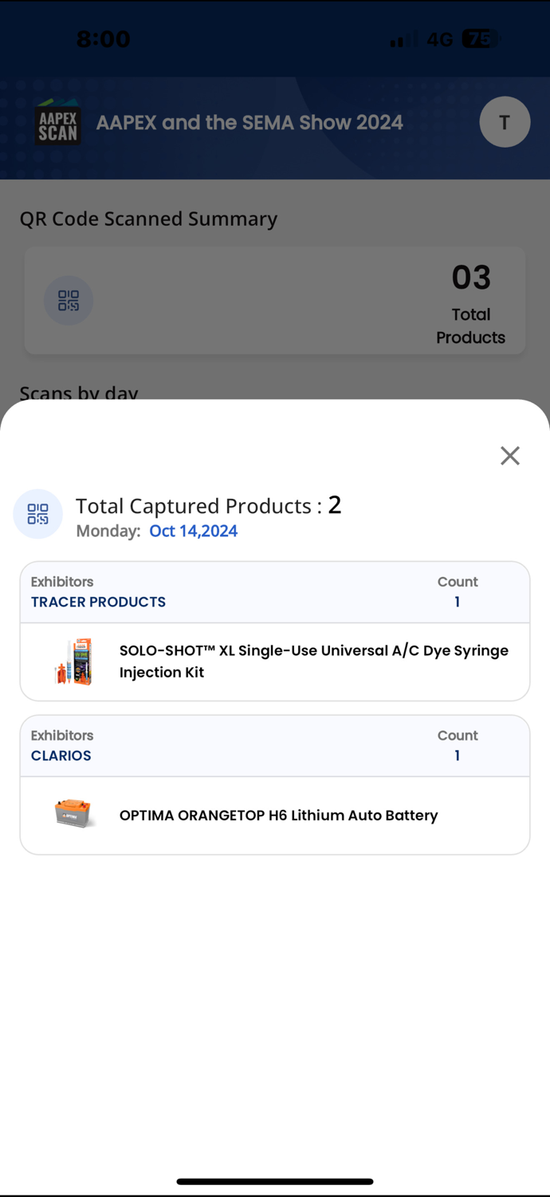Tap the QR icon in summary card
550x1197 pixels.
(x=69, y=301)
